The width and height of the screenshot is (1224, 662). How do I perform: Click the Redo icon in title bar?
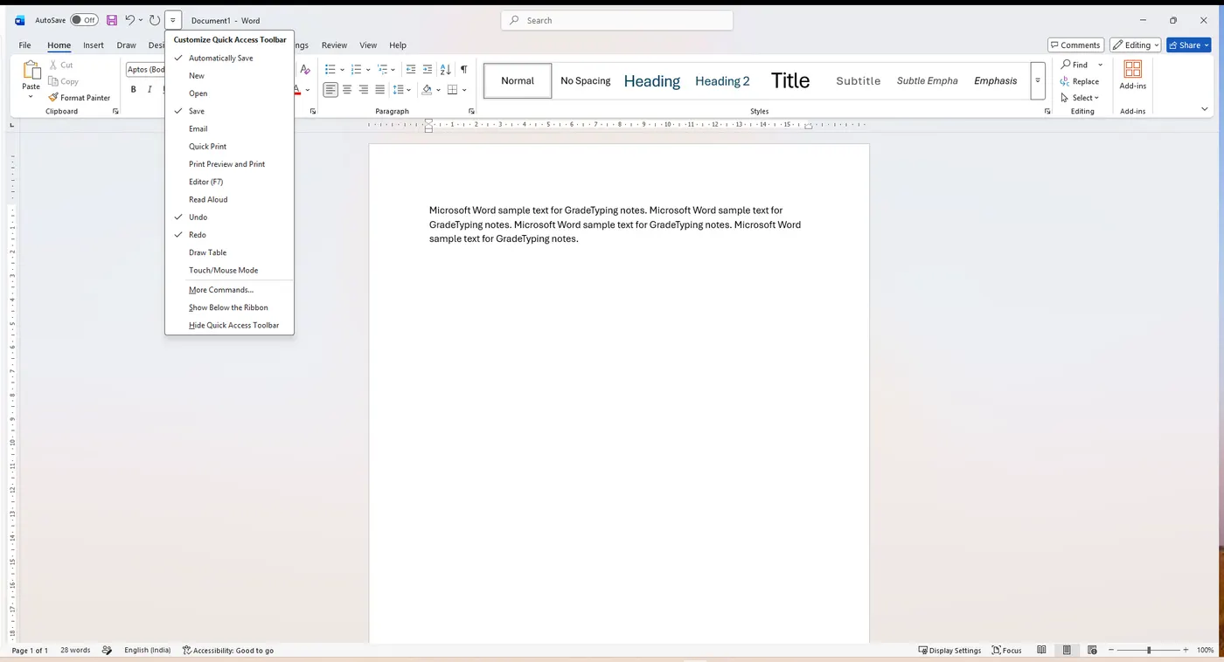click(x=155, y=20)
